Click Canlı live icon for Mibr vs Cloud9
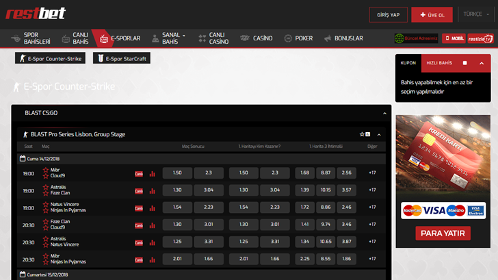Image resolution: width=498 pixels, height=280 pixels. click(x=139, y=174)
